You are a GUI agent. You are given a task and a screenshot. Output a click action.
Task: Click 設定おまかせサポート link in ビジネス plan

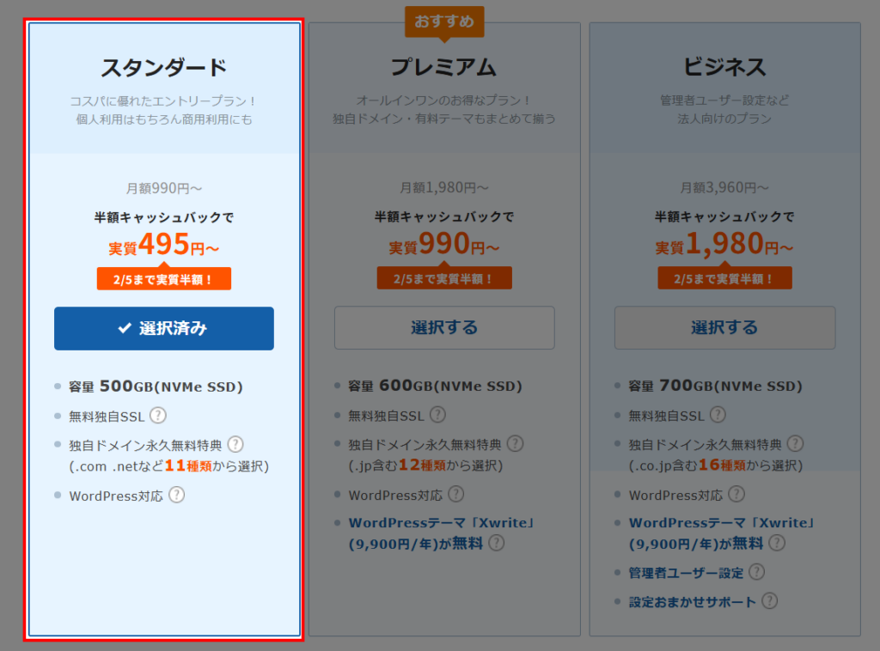pos(693,602)
